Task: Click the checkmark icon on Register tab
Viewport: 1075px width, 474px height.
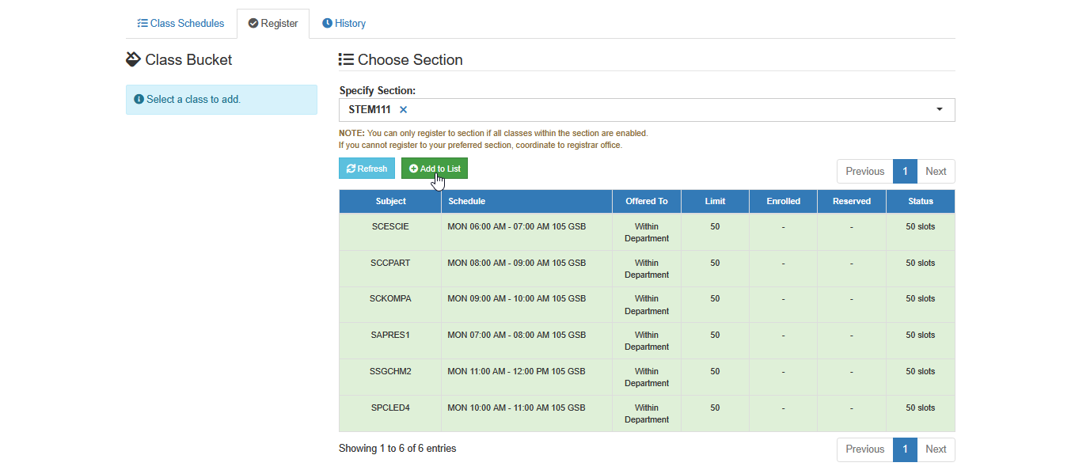Action: (253, 24)
